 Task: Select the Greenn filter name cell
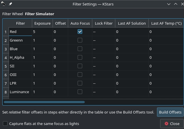click(x=20, y=40)
